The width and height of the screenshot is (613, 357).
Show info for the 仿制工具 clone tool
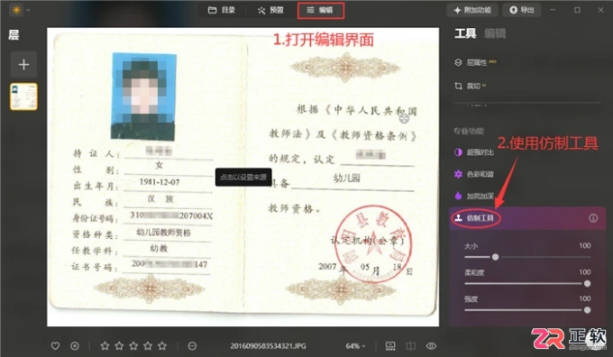click(x=593, y=218)
